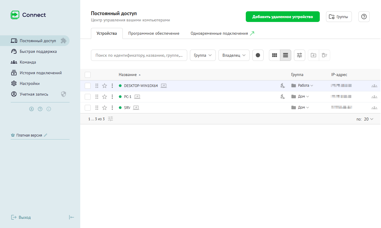381x228 pixels.
Task: Click the remote connect icon next to SRV
Action: coord(136,107)
